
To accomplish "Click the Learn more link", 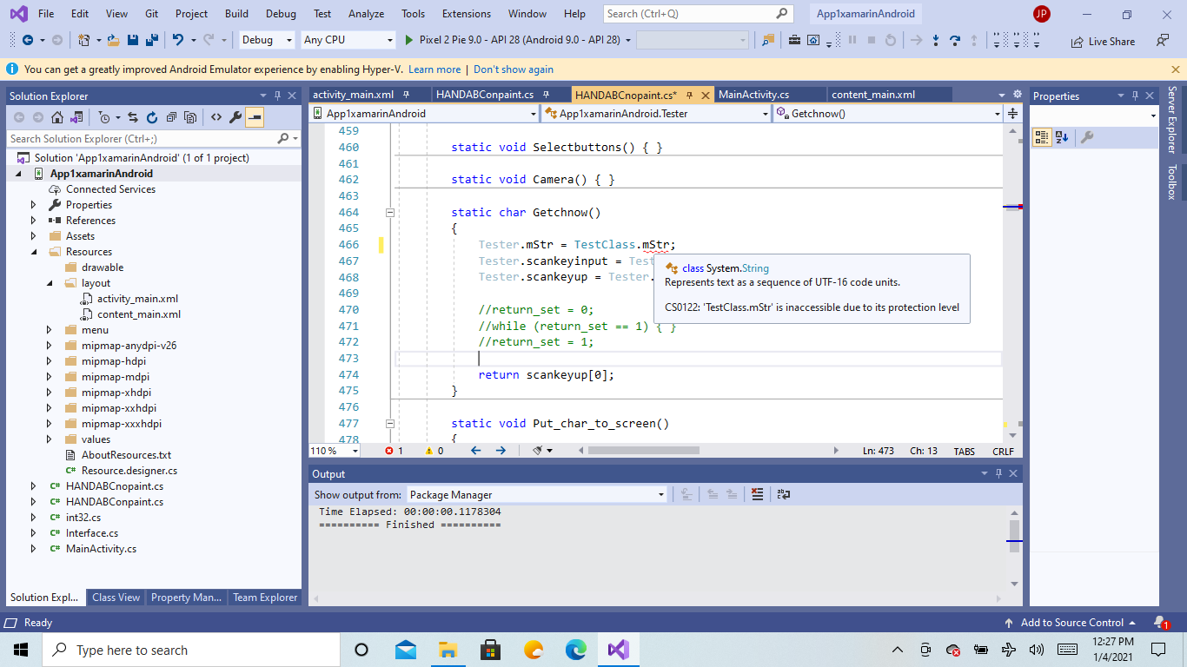I will click(x=434, y=69).
